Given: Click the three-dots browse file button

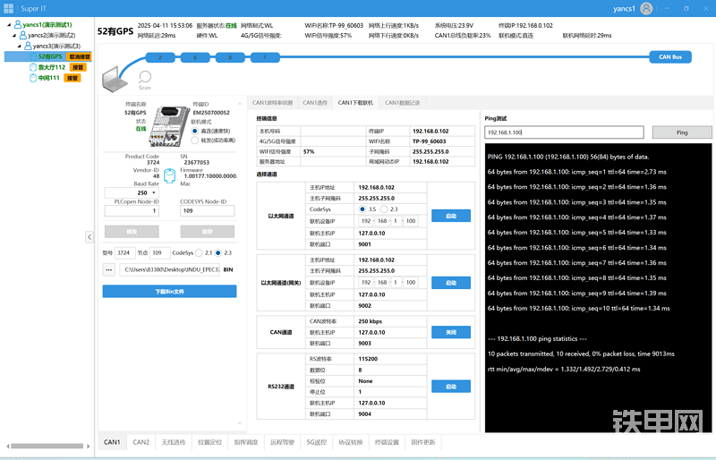Looking at the screenshot, I should [x=109, y=268].
